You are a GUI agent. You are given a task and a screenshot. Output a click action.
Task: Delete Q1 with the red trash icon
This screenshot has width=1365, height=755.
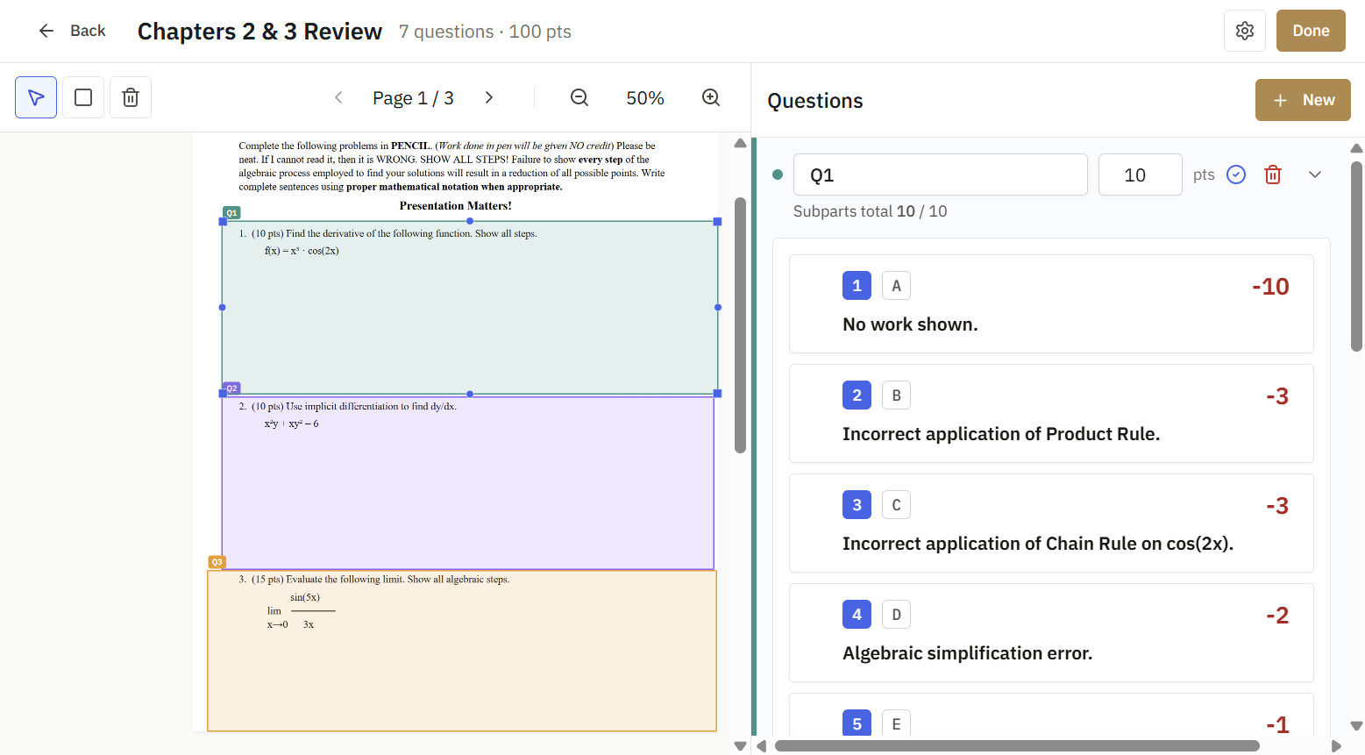point(1273,175)
